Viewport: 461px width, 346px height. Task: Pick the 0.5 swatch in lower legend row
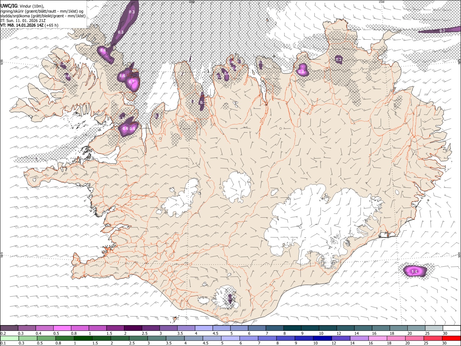(x=46, y=338)
